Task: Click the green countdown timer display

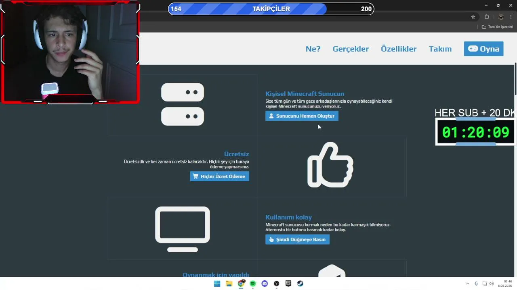Action: tap(475, 132)
